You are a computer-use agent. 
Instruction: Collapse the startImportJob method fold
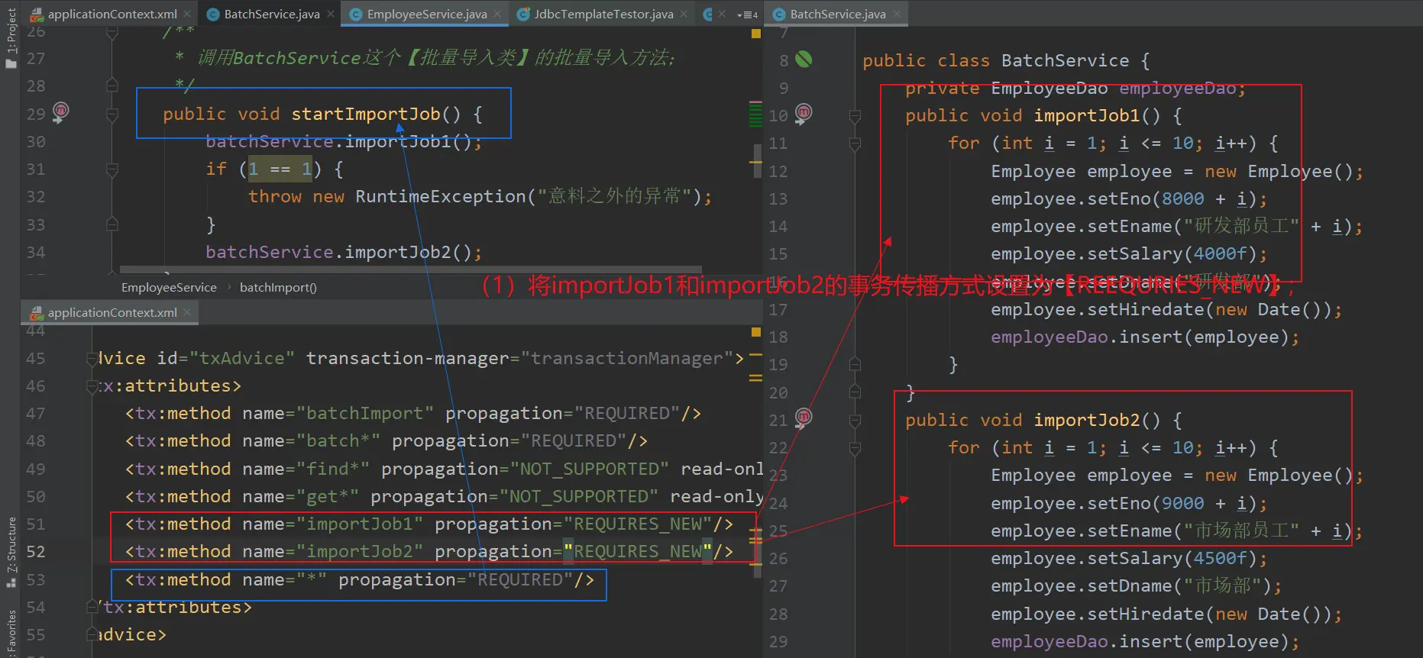point(112,115)
